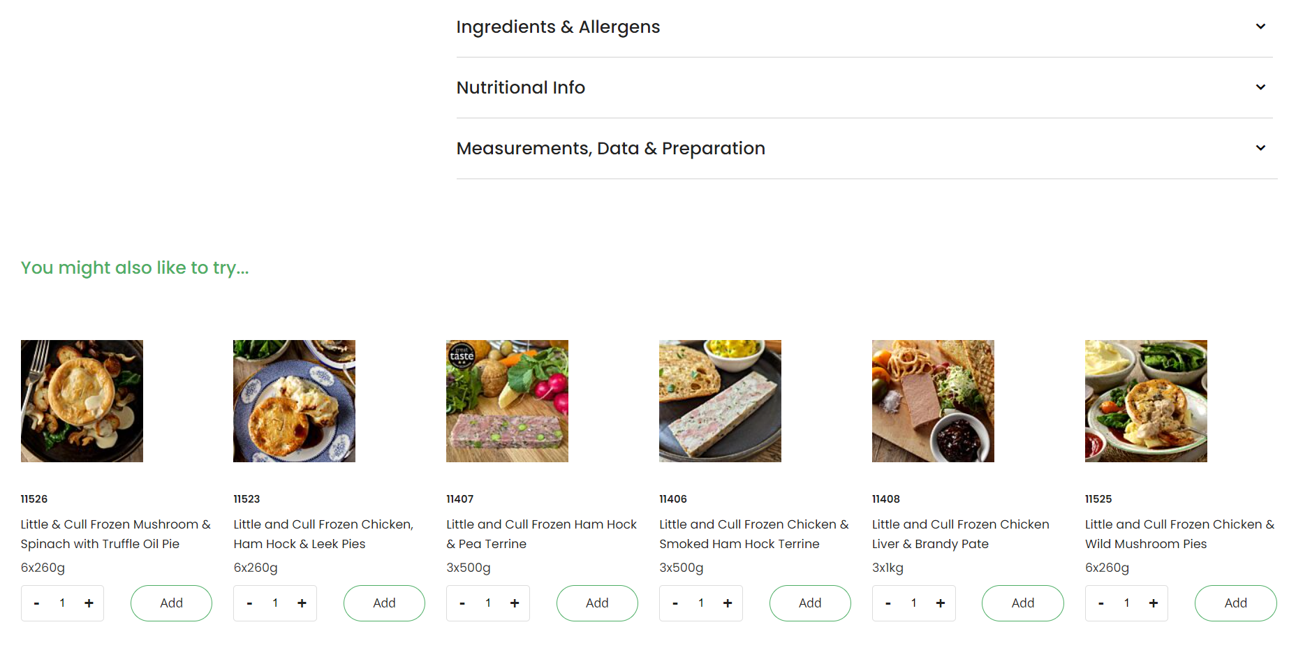
Task: Click quantity field for product 11523
Action: pyautogui.click(x=275, y=603)
